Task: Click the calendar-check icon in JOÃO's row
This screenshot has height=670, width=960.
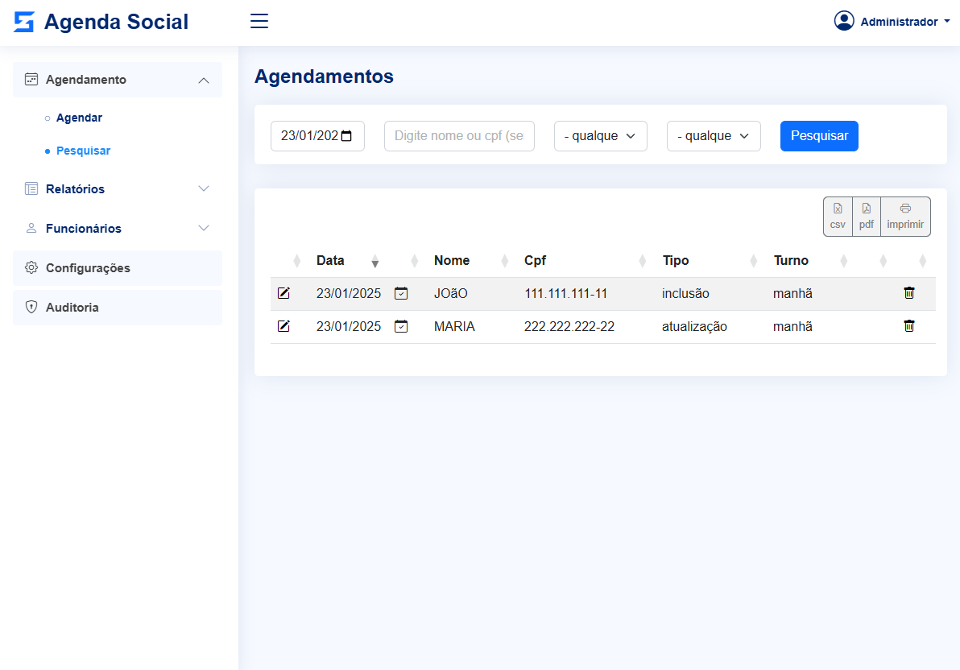Action: pos(401,293)
